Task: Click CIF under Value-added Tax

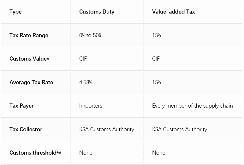Action: pos(156,59)
